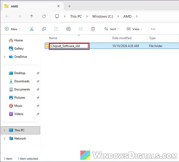Click the Share icon in toolbar
The width and height of the screenshot is (179, 162).
point(81,29)
